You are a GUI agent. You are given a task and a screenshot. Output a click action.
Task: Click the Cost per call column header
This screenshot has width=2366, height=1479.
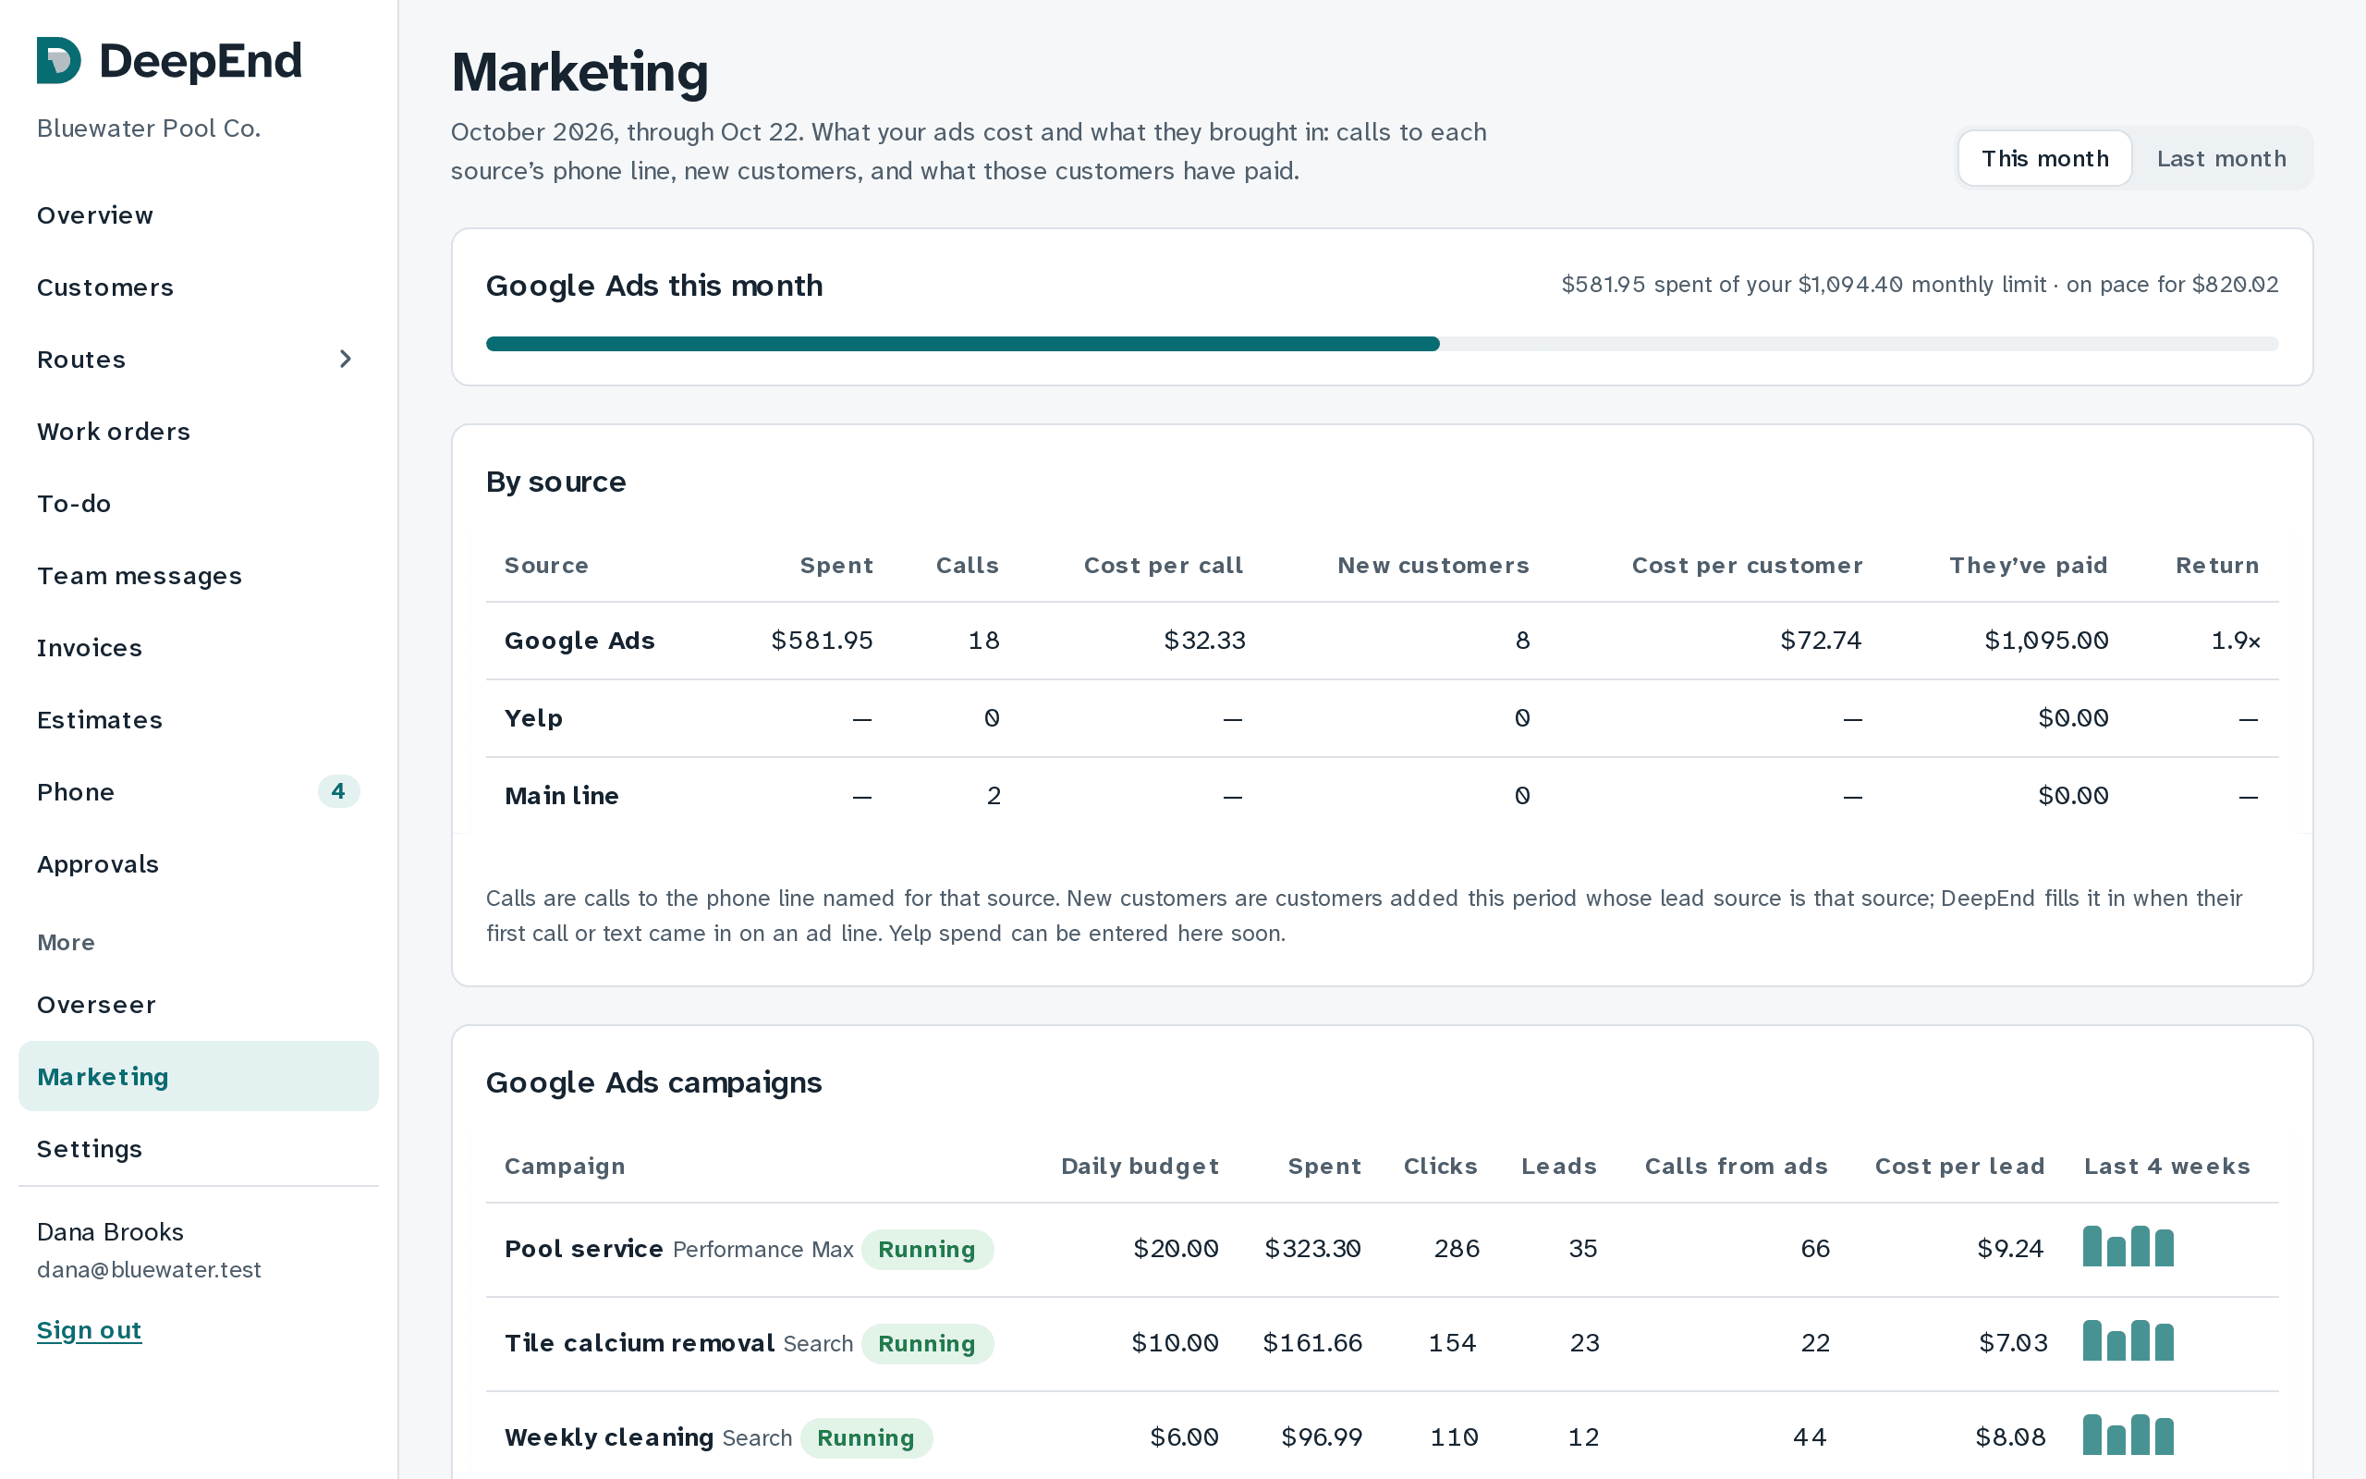(x=1164, y=566)
